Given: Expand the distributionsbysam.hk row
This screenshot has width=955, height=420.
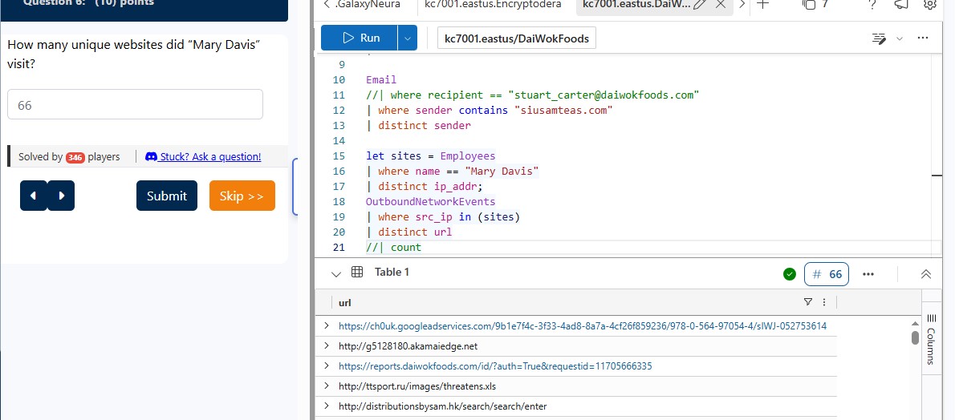Looking at the screenshot, I should pyautogui.click(x=327, y=406).
